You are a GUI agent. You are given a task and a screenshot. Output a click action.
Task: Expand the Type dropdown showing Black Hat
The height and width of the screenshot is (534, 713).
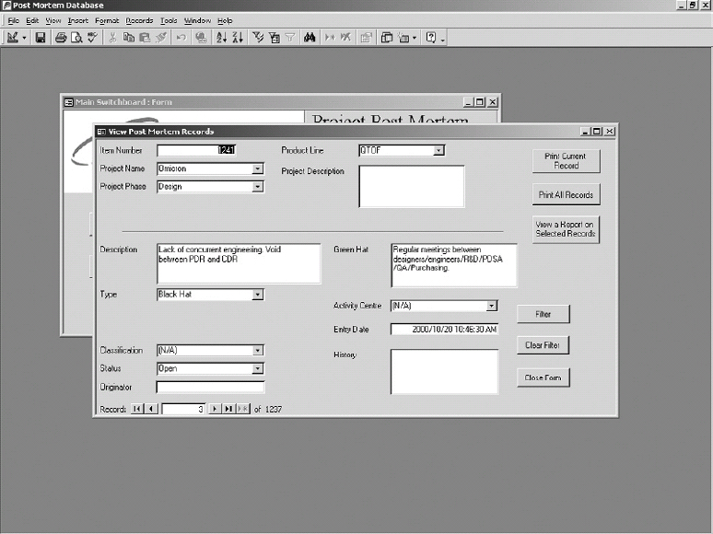click(257, 295)
